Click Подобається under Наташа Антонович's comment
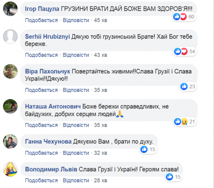214x188 pixels. (42, 125)
